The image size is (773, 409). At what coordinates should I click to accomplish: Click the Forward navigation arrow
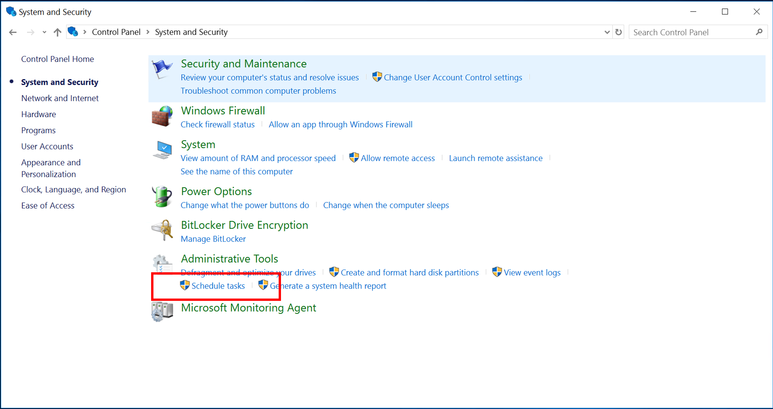(31, 32)
